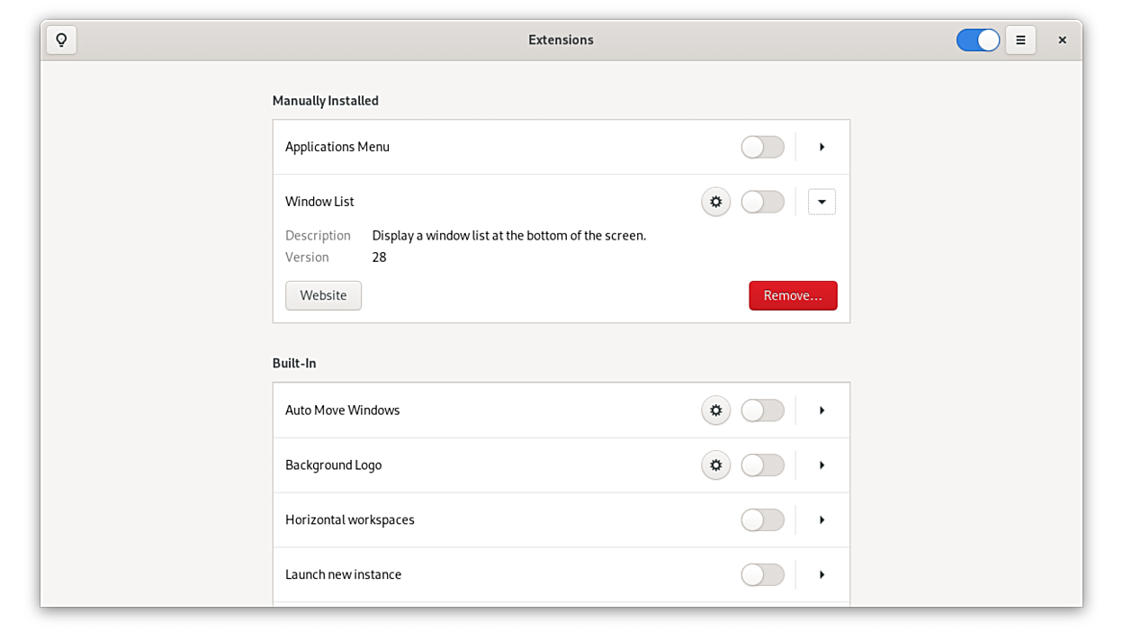Collapse the Window List details

pos(822,202)
